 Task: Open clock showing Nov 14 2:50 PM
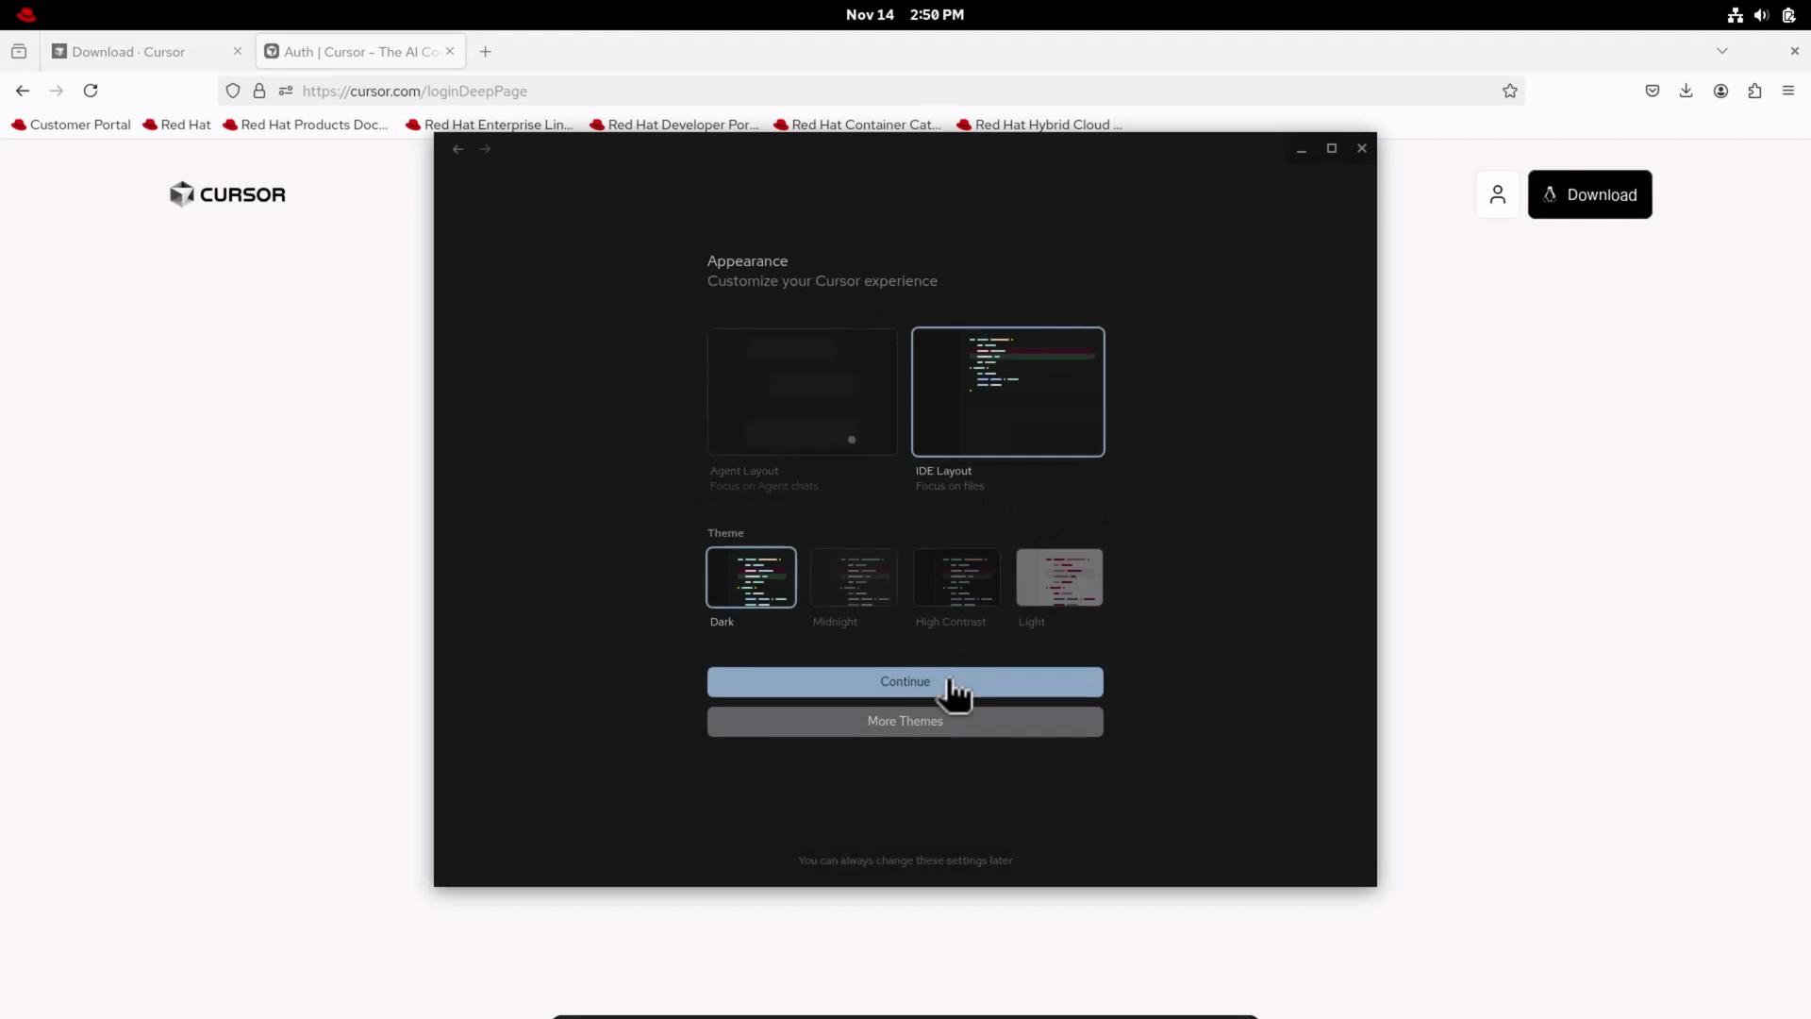click(905, 15)
